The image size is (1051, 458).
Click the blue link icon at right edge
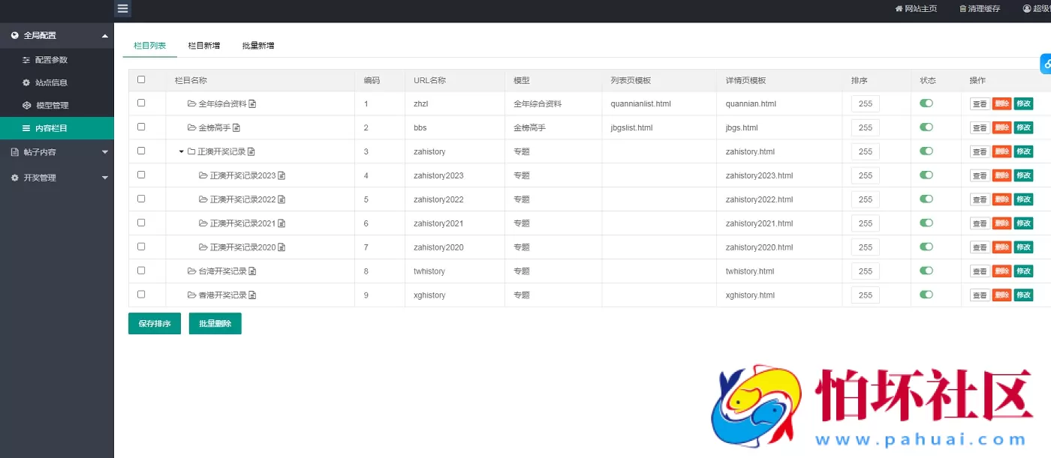click(1046, 64)
